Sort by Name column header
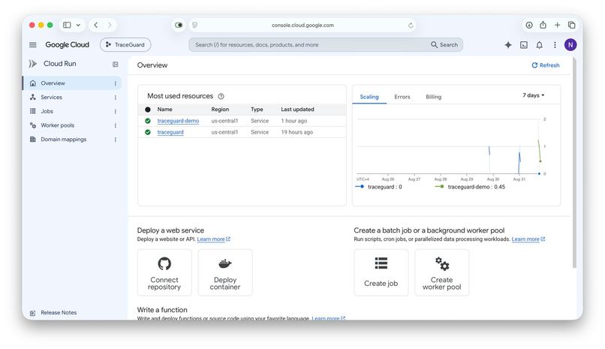605x349 pixels. coord(164,110)
